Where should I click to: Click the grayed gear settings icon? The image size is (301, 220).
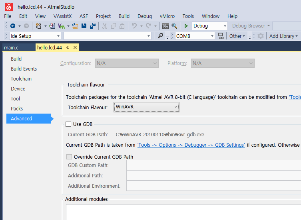click(261, 36)
